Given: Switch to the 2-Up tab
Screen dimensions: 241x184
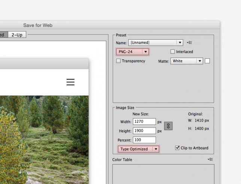Looking at the screenshot, I should pos(17,35).
